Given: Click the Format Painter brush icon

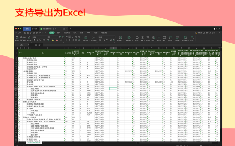Looking at the screenshot, I should pyautogui.click(x=29, y=38).
